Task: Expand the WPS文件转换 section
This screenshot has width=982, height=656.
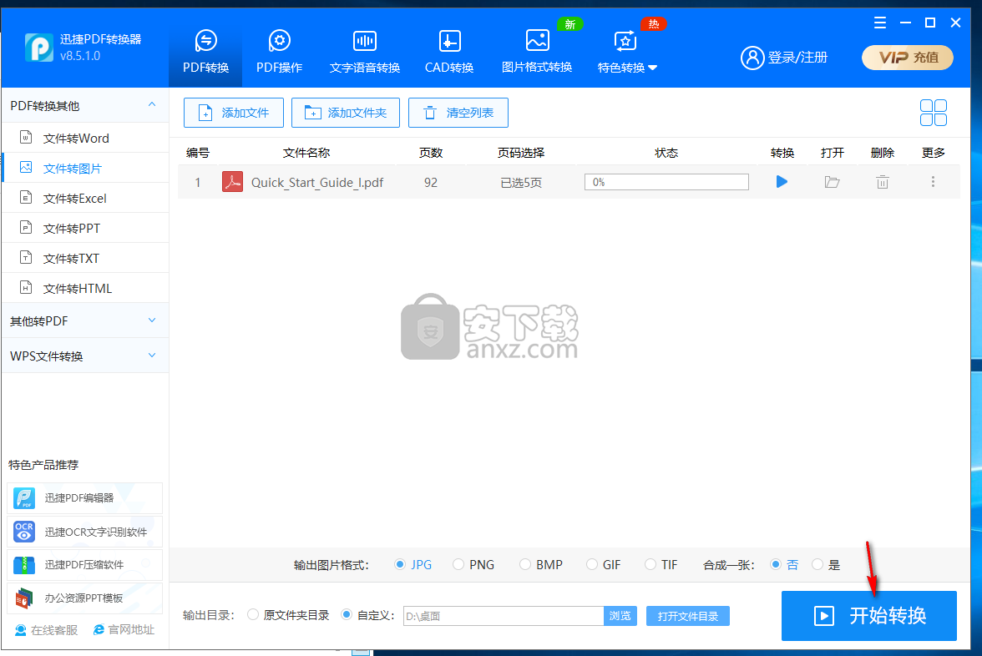Action: pos(85,356)
